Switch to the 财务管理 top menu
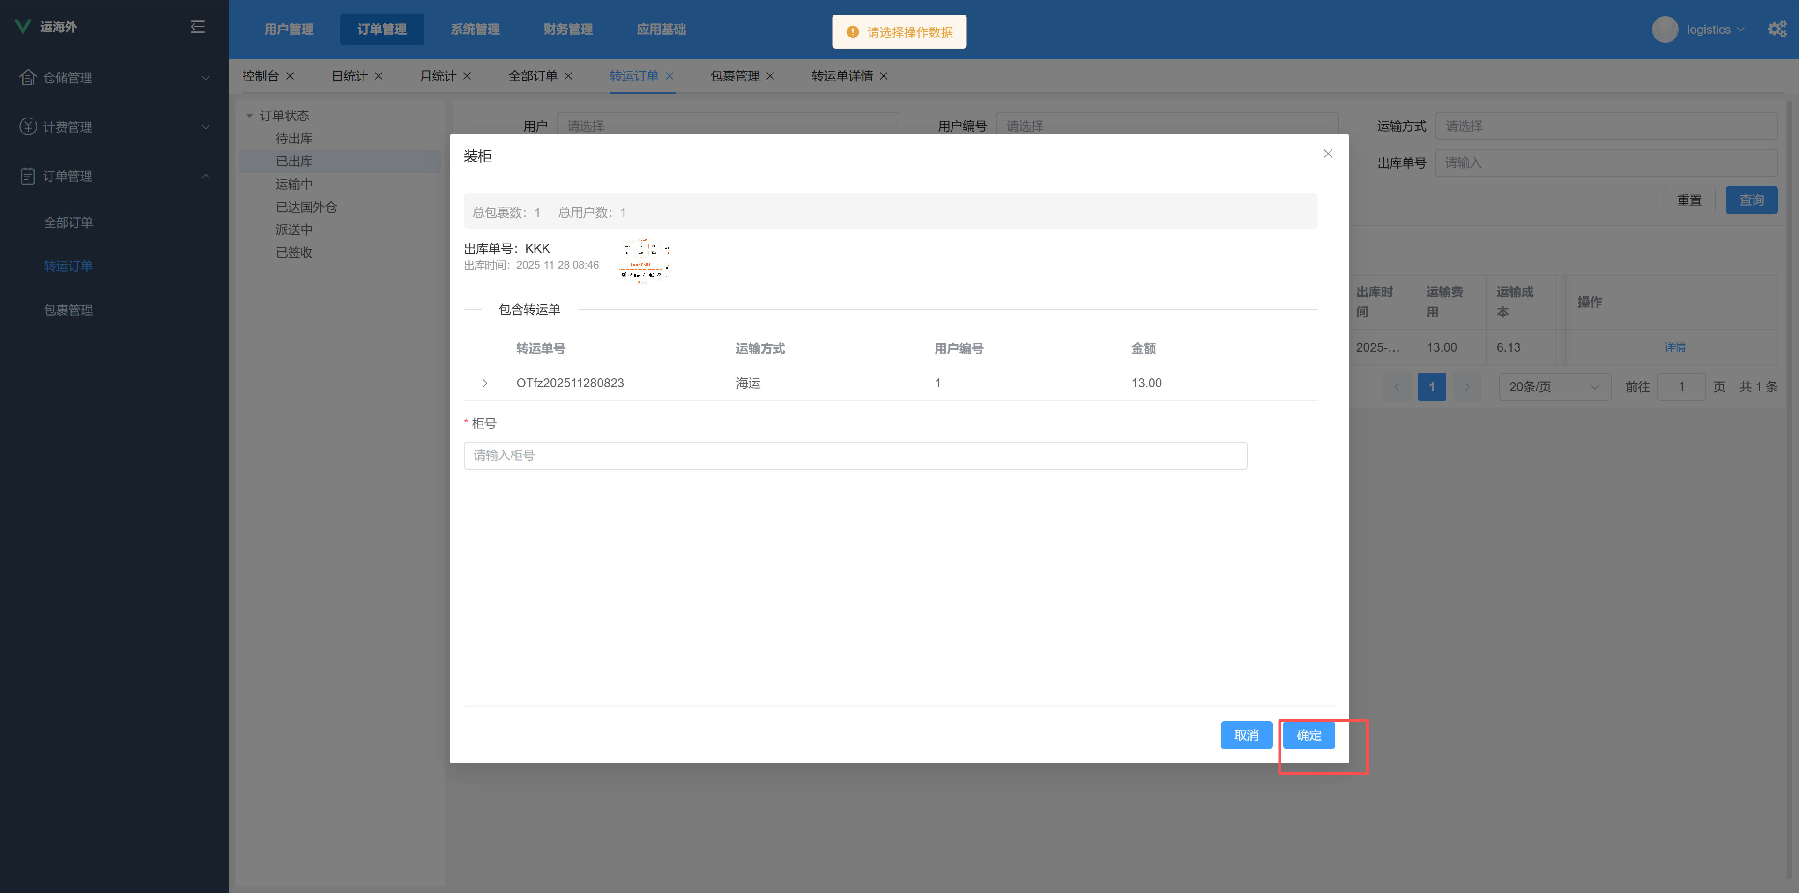 pos(568,30)
